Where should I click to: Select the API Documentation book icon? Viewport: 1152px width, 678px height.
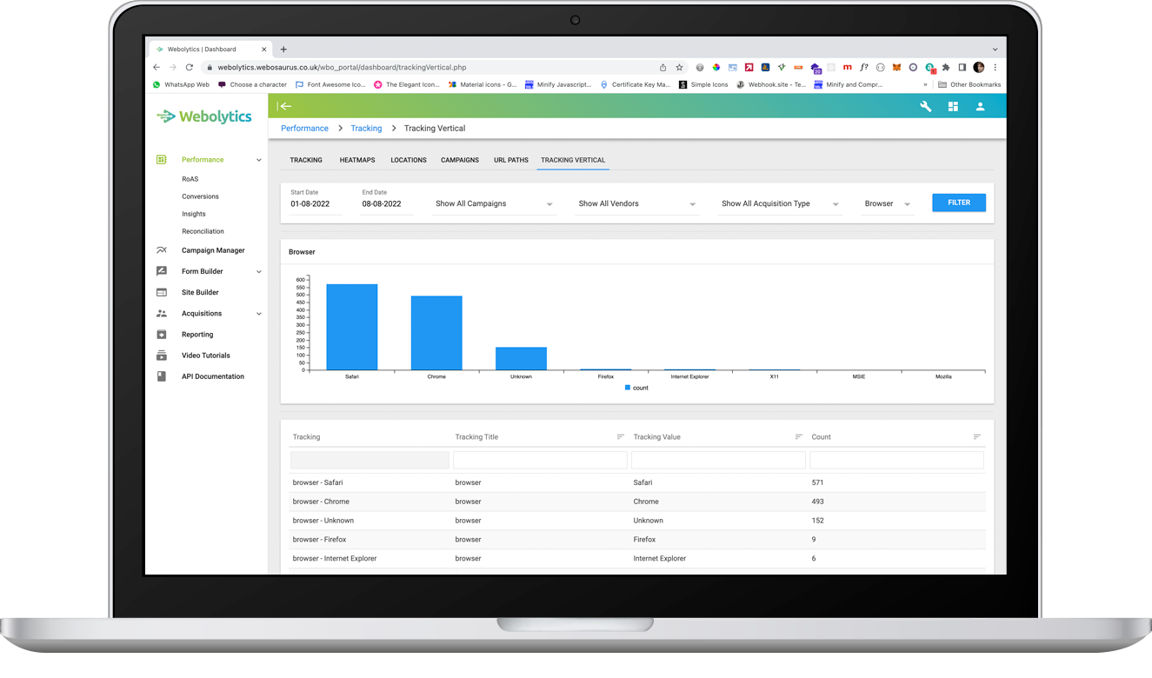click(161, 376)
